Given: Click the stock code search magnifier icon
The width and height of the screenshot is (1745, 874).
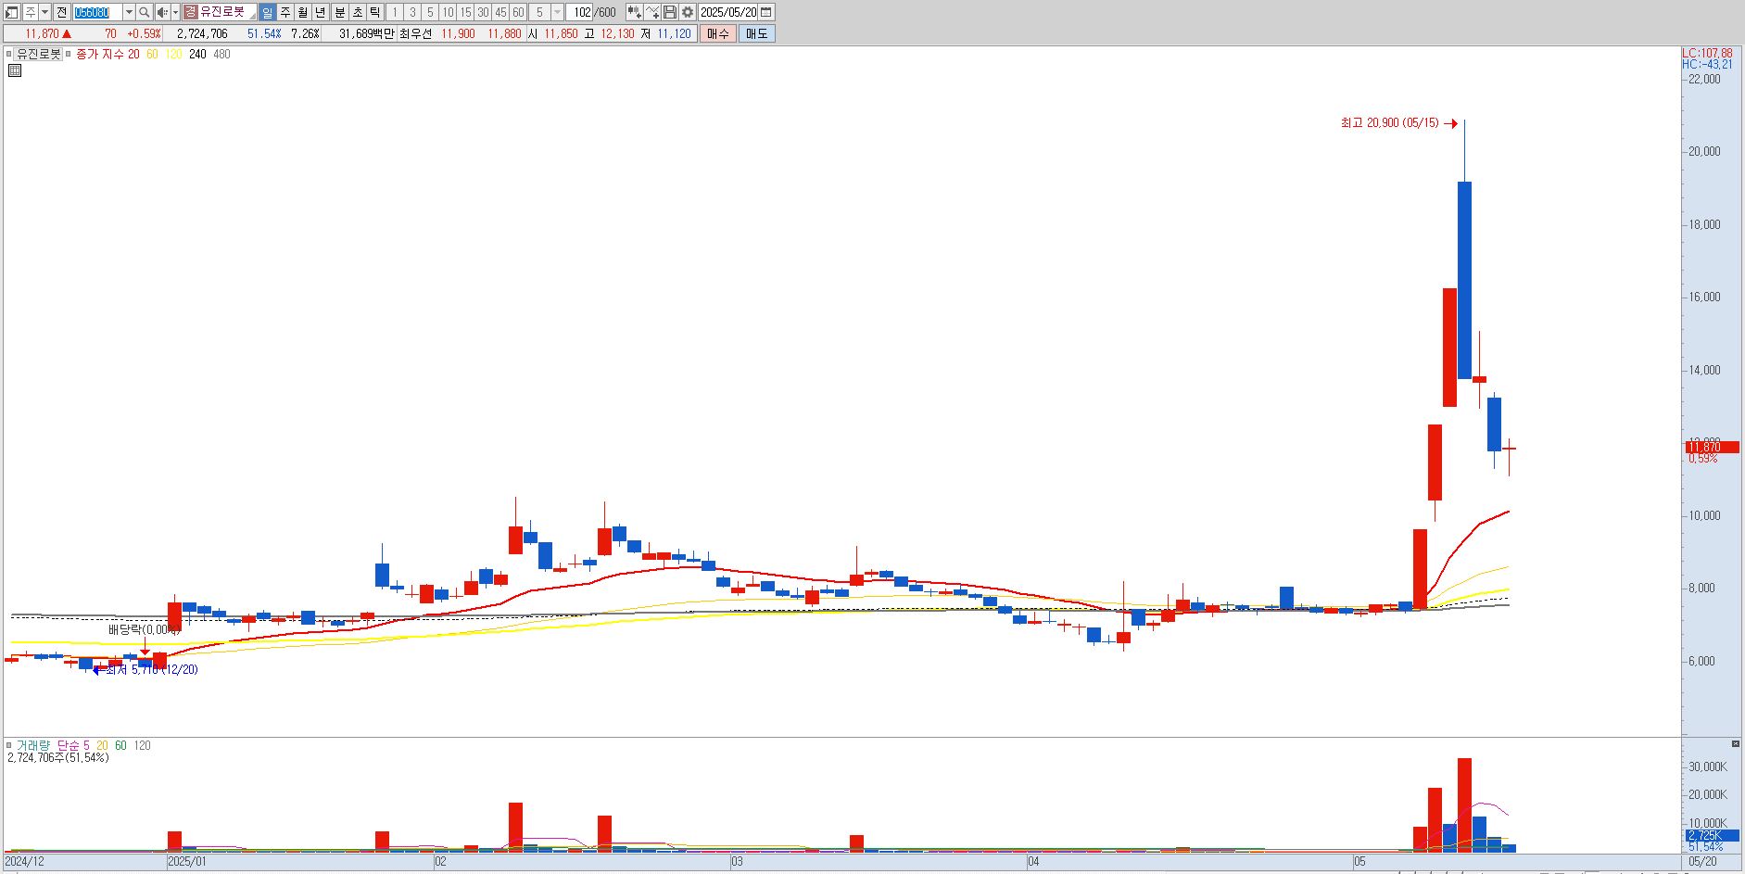Looking at the screenshot, I should [145, 12].
